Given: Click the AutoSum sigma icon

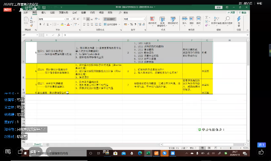Looking at the screenshot, I should click(x=207, y=17).
